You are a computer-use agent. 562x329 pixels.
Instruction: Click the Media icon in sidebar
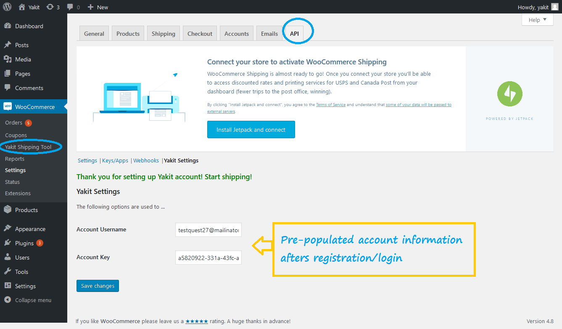tap(8, 59)
